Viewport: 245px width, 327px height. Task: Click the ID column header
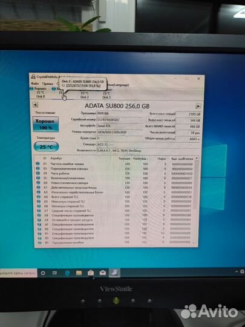pos(45,158)
